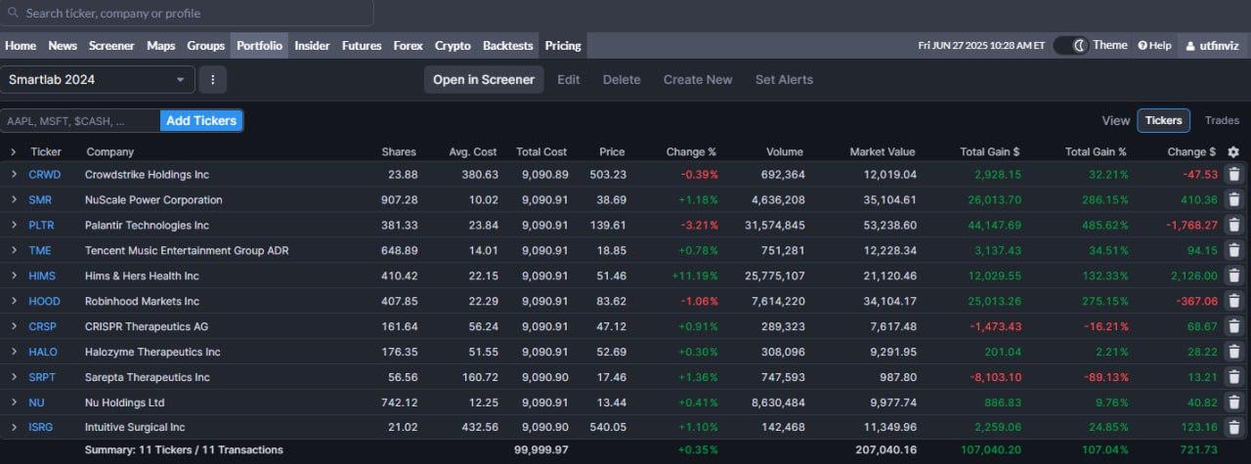
Task: Click the trash icon on ISRG row
Action: tap(1233, 427)
